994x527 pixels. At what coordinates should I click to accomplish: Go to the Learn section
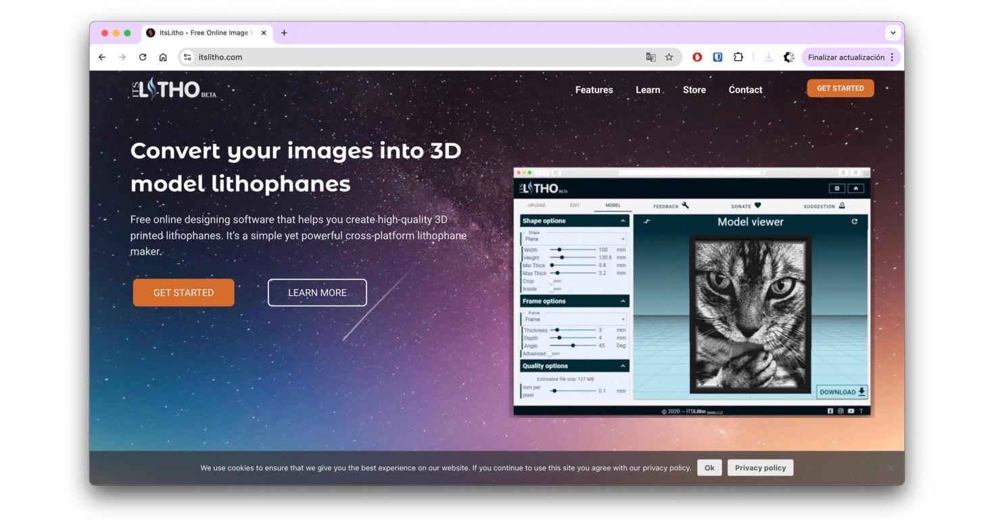pos(648,90)
